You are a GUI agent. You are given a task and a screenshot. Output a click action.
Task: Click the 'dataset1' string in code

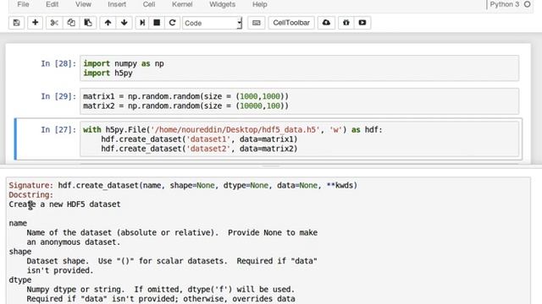point(208,139)
